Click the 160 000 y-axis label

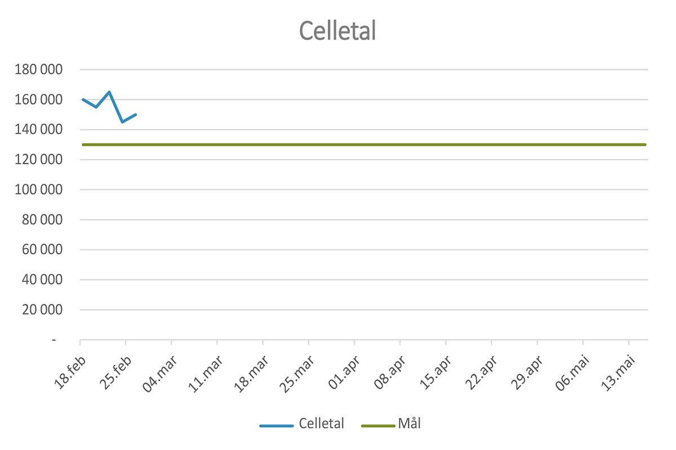tap(39, 100)
